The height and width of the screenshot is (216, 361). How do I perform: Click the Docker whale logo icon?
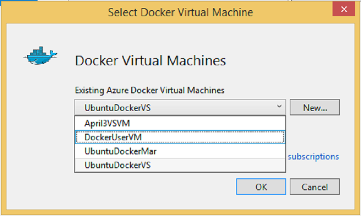point(40,56)
